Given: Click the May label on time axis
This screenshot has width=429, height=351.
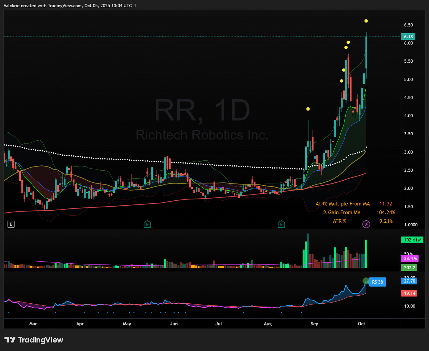Looking at the screenshot, I should [x=127, y=324].
